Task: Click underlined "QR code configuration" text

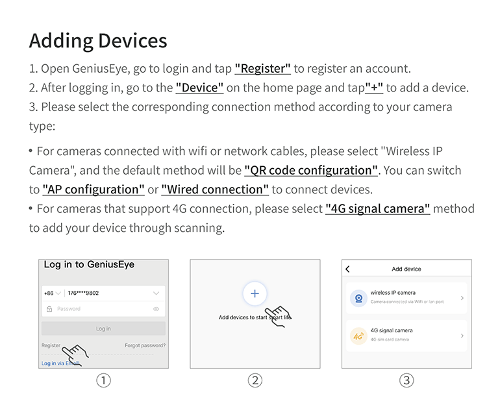Action: [311, 171]
